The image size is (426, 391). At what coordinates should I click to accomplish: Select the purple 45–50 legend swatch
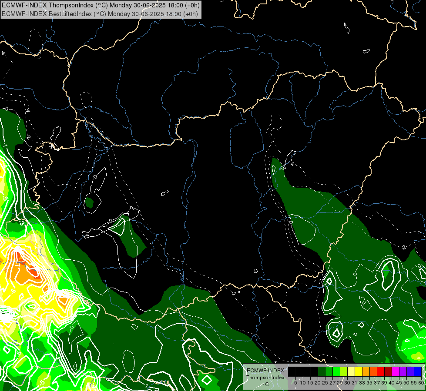(x=403, y=371)
